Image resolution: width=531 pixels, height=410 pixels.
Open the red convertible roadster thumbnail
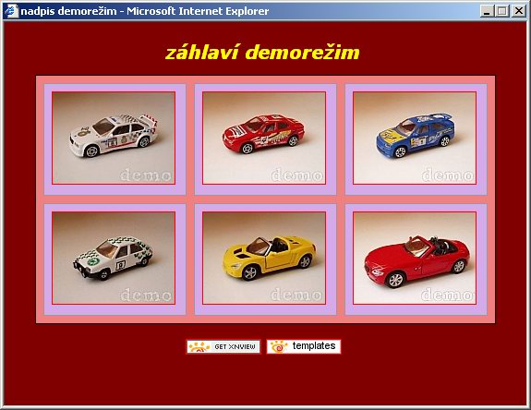(x=415, y=258)
